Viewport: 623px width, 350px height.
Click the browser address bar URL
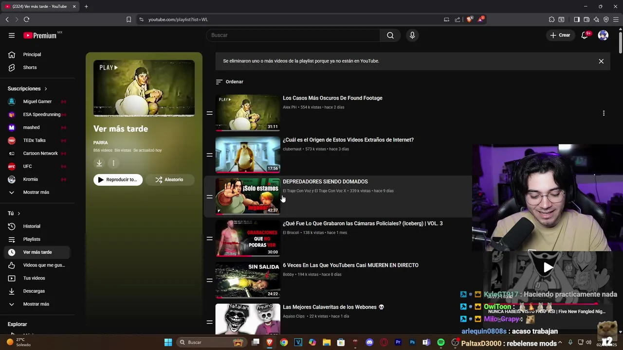coord(178,19)
